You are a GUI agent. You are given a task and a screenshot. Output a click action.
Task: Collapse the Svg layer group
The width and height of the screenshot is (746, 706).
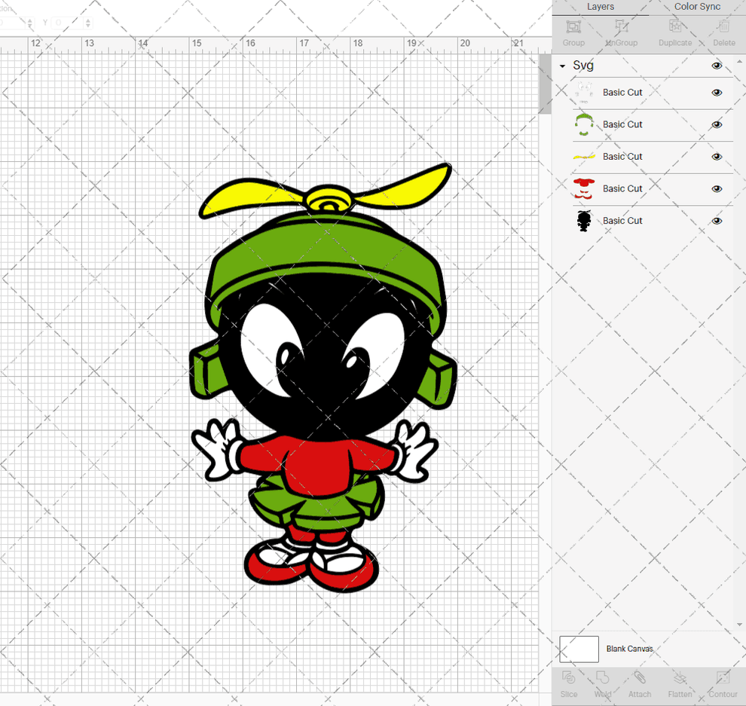click(561, 66)
